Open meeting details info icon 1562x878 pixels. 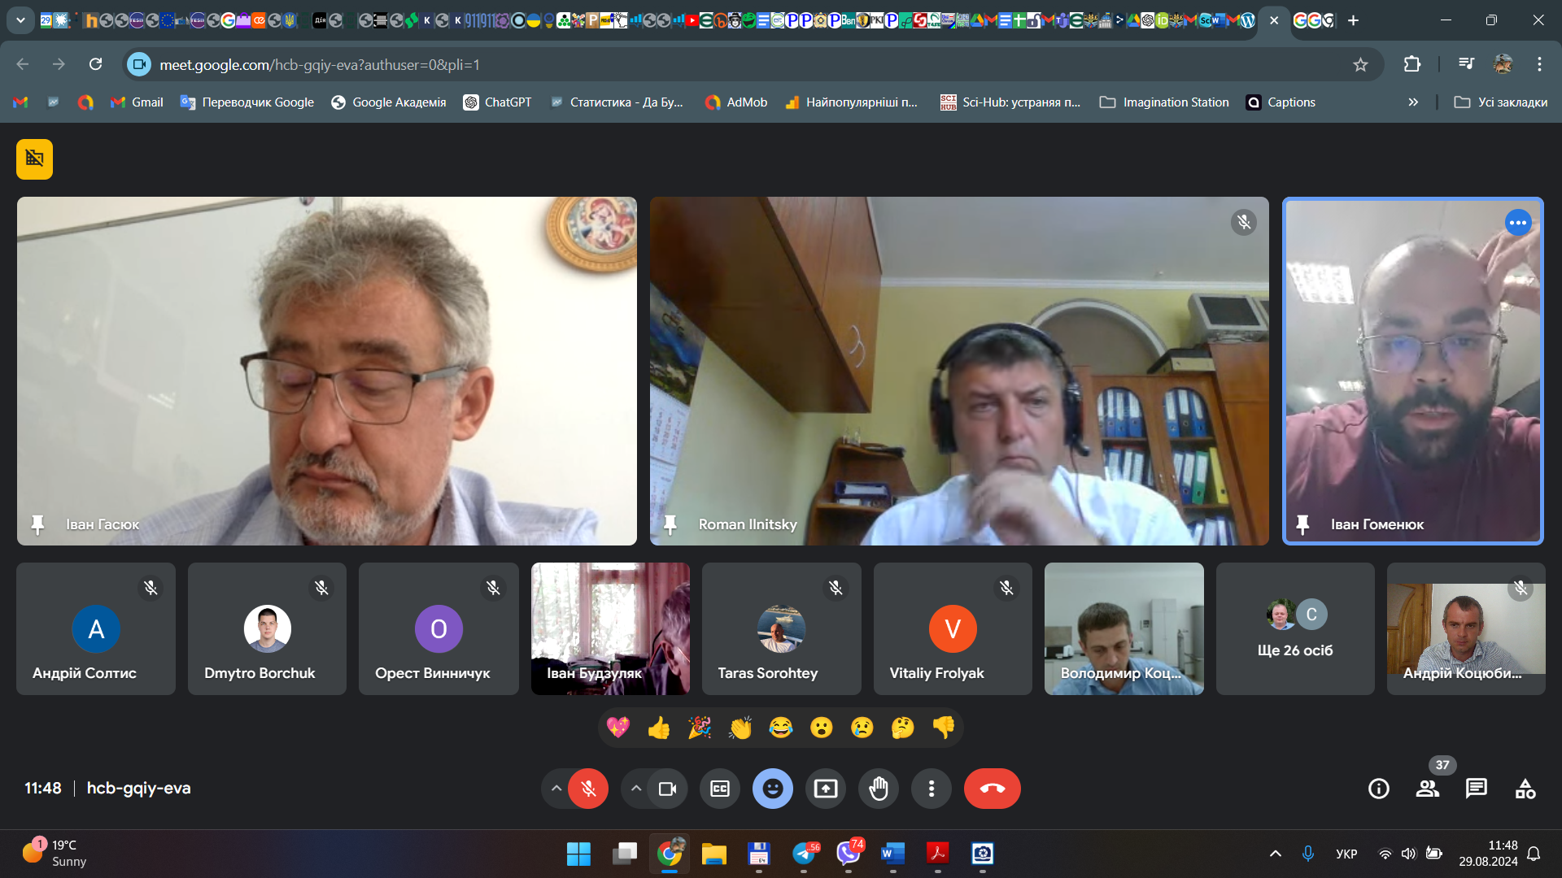(1379, 789)
